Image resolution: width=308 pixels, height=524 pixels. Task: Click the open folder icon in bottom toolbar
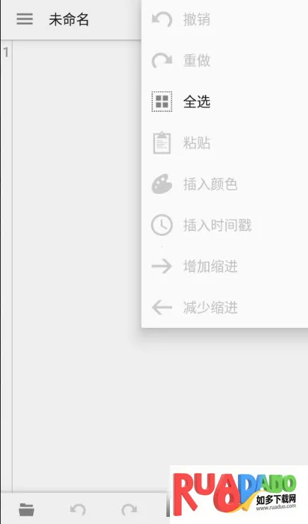pos(26,510)
